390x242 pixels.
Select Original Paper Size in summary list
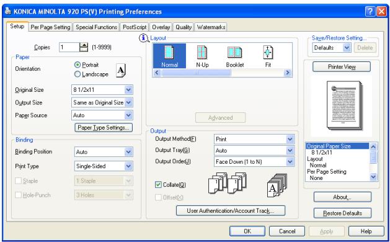337,146
